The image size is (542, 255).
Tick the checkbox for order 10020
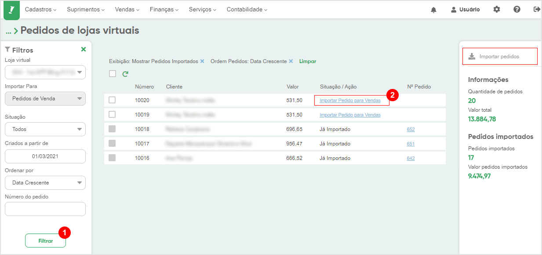pyautogui.click(x=112, y=100)
